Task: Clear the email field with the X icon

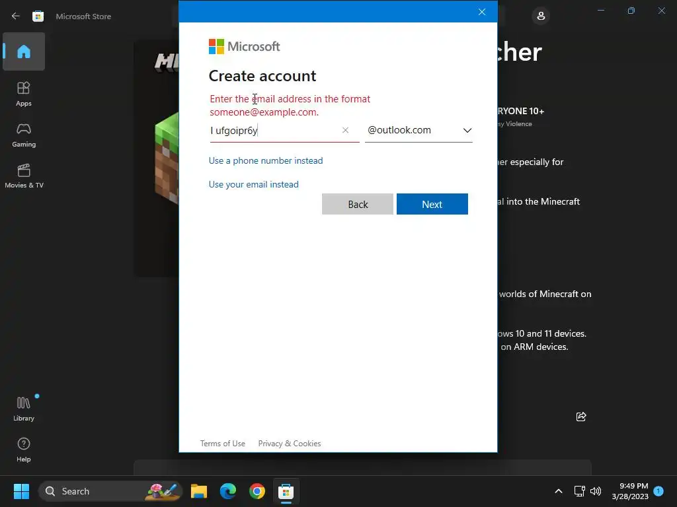Action: (x=345, y=130)
